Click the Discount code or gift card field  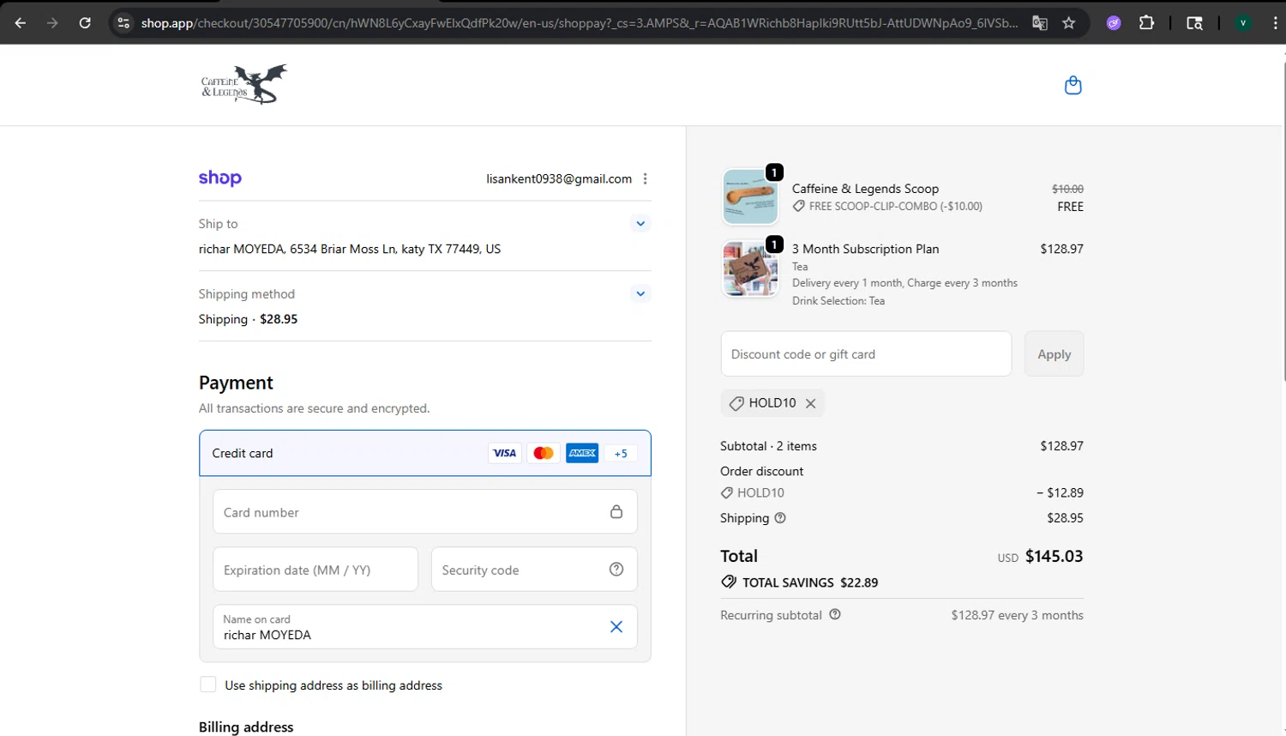(x=866, y=353)
